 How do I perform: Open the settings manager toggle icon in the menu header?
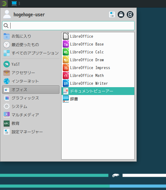(x=112, y=14)
